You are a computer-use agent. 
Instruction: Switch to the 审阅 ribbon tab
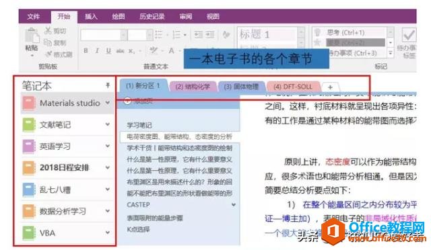[x=186, y=17]
